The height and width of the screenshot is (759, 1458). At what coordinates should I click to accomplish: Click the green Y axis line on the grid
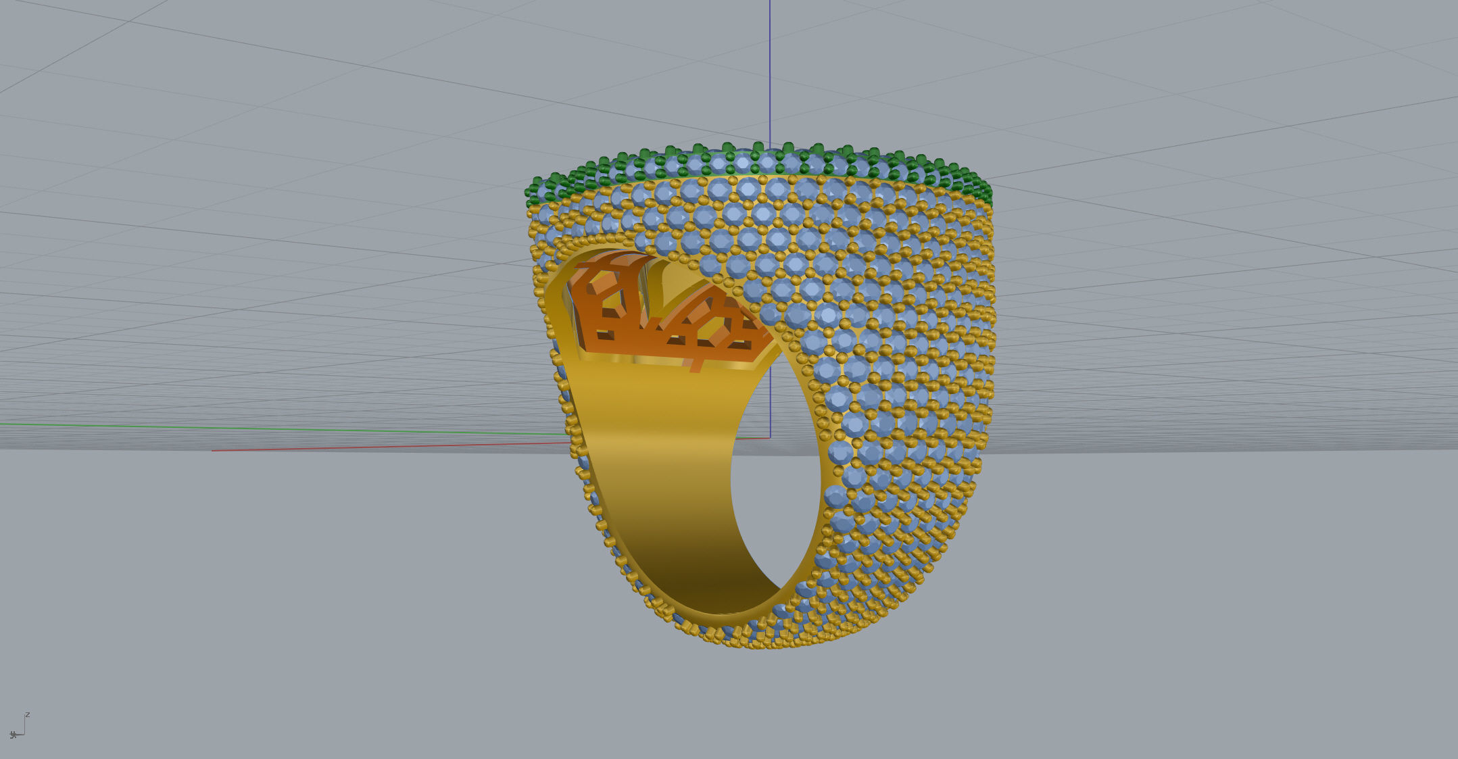[284, 429]
